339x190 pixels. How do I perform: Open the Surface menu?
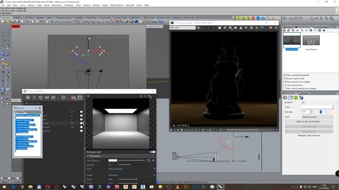tap(31, 5)
